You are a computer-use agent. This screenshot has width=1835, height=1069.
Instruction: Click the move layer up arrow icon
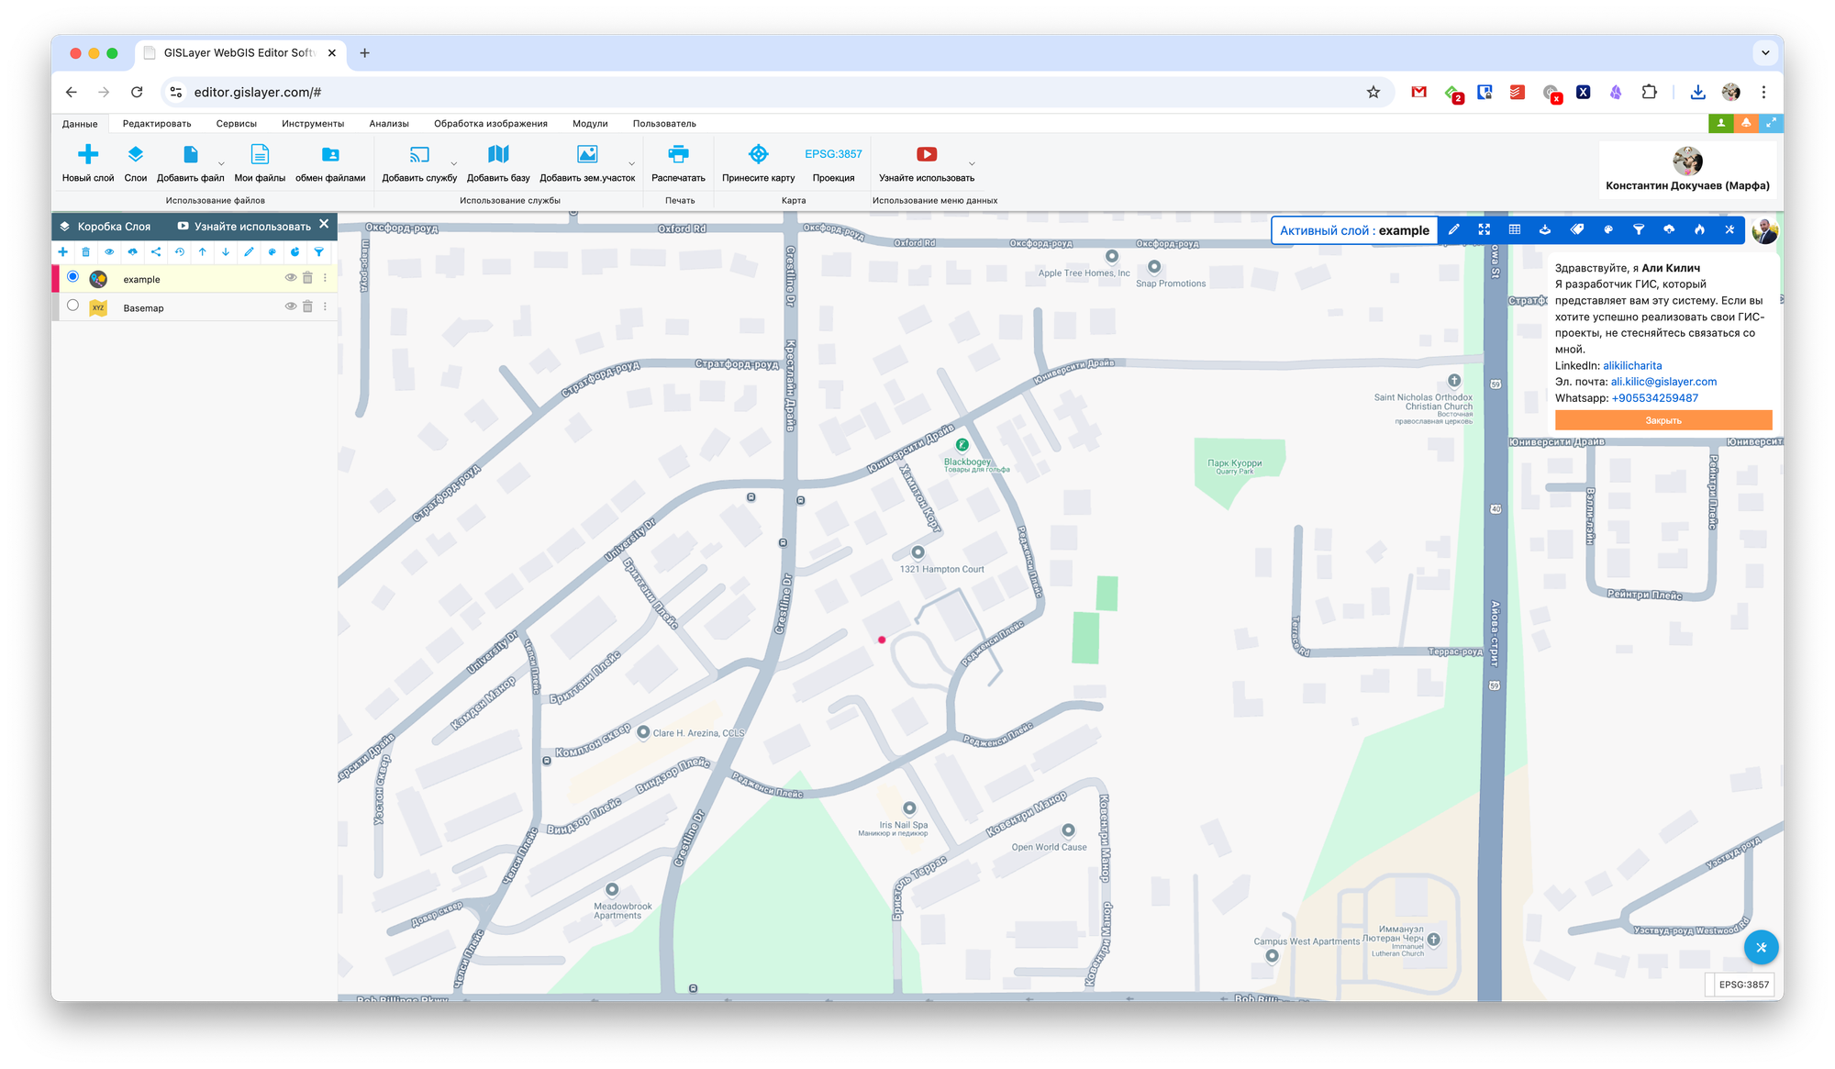pos(203,252)
